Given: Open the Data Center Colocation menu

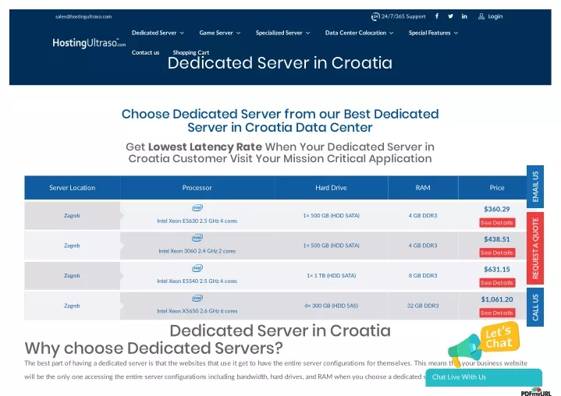Looking at the screenshot, I should click(356, 33).
